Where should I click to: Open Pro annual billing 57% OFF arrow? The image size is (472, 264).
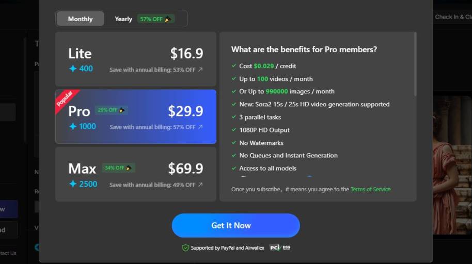tap(200, 127)
